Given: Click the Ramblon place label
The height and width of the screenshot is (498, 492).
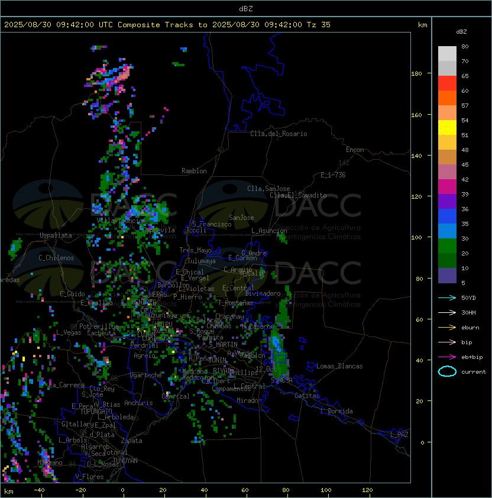Looking at the screenshot, I should [x=194, y=171].
